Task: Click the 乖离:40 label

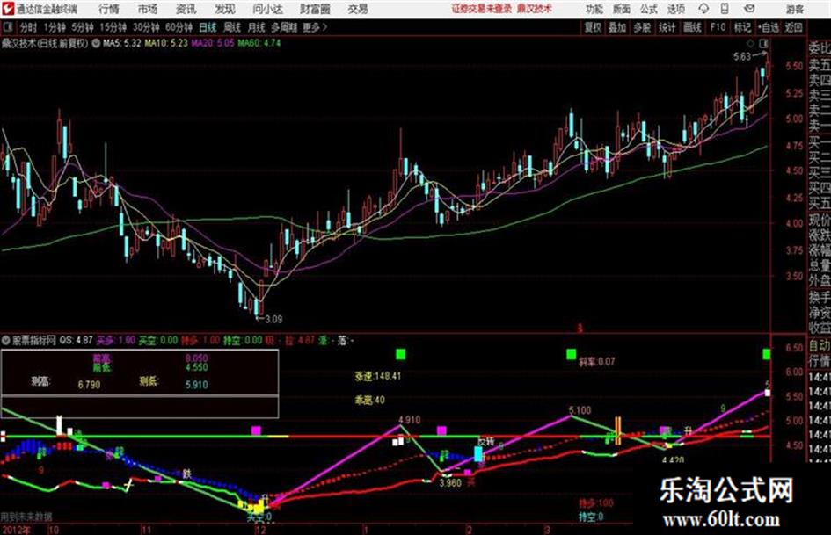Action: click(370, 401)
